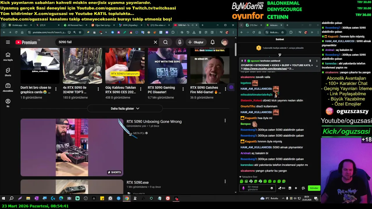Open options for 'RTX 5090 Gaming PC Disaster!' short
The image size is (372, 209).
pyautogui.click(x=183, y=89)
